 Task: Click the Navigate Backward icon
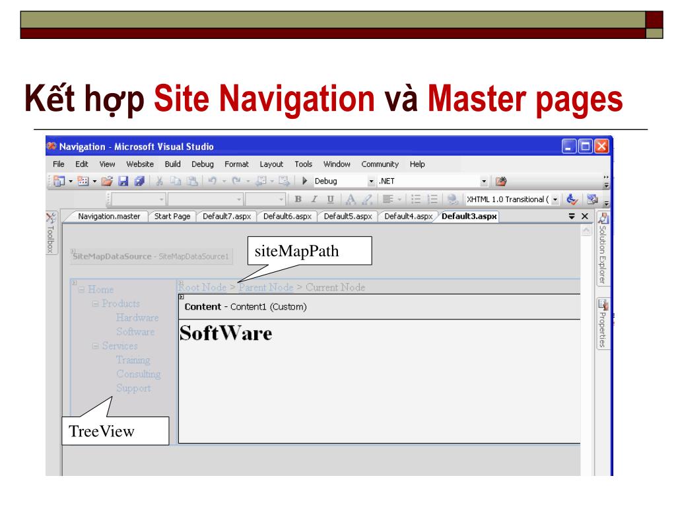[x=261, y=181]
